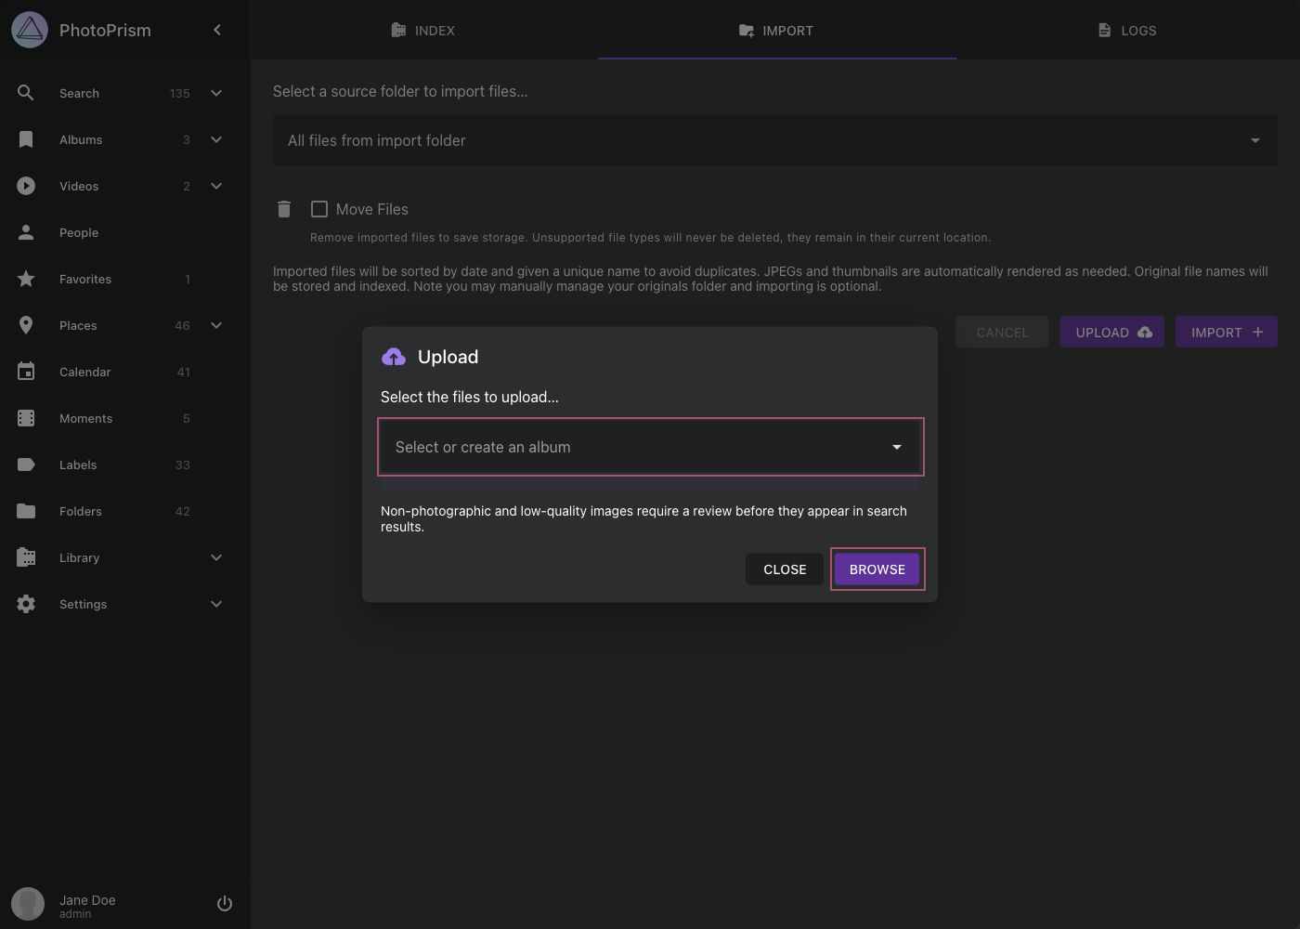Click the BROWSE button

point(877,569)
